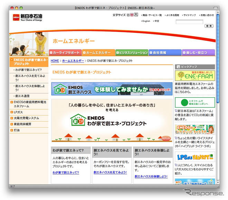Open カーライフサポート tab
This screenshot has height=200, width=228.
coord(65,53)
